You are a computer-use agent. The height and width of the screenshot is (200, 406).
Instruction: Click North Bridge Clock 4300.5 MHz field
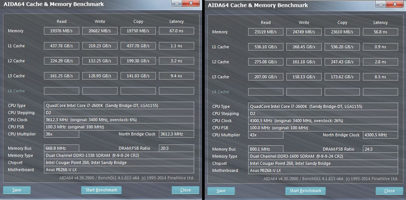pos(380,135)
